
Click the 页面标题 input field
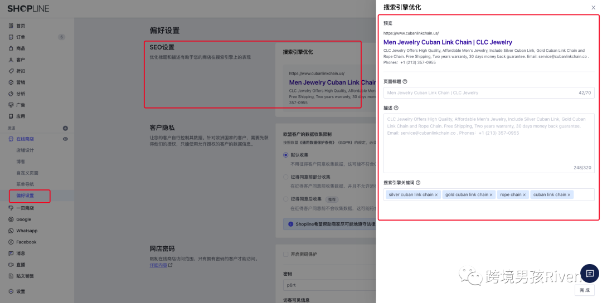point(489,93)
